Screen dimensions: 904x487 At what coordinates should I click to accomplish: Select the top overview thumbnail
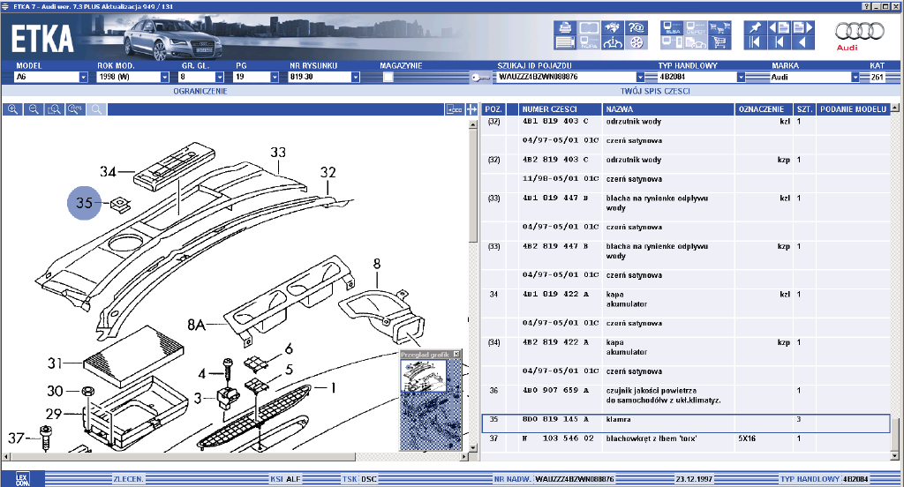click(423, 375)
